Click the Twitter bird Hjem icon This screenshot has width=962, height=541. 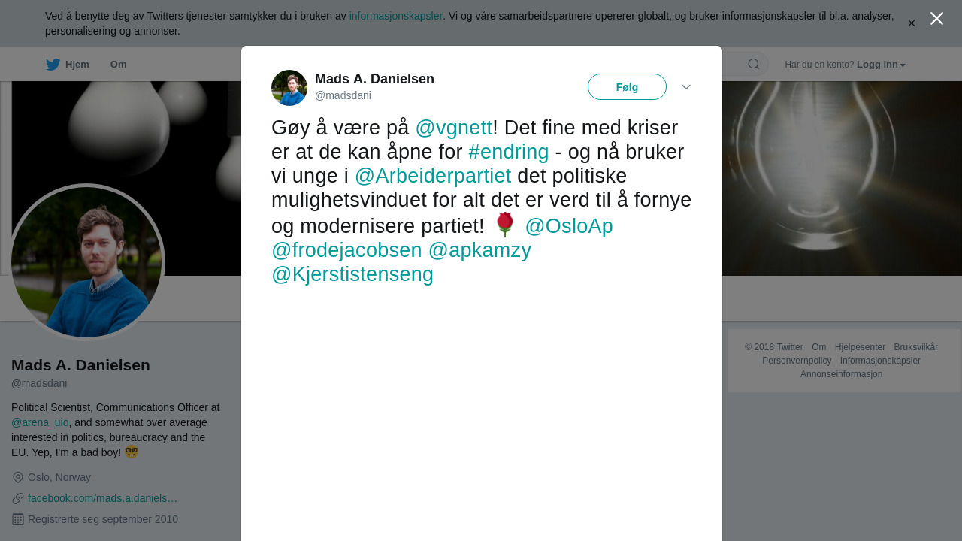point(53,65)
